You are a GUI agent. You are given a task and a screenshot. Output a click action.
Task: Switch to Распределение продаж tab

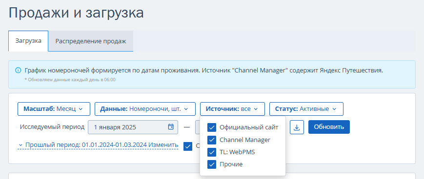pos(91,41)
